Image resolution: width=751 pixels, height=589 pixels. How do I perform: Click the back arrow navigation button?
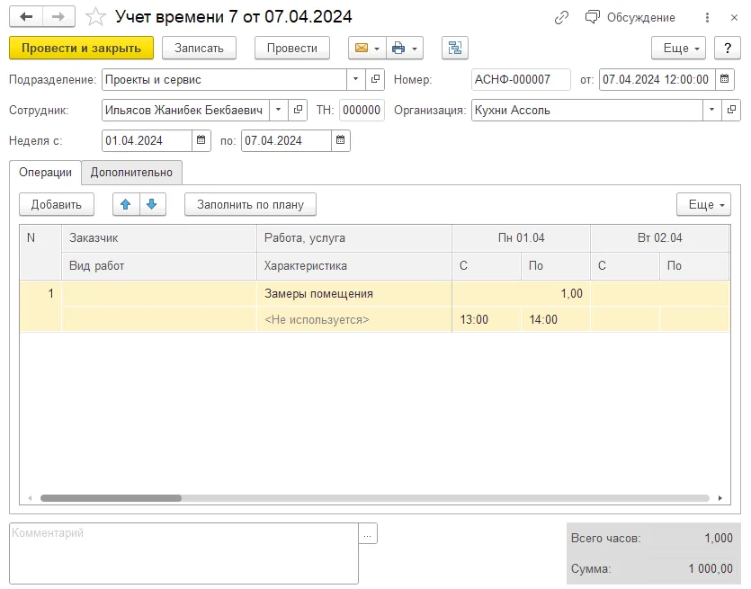(x=26, y=17)
